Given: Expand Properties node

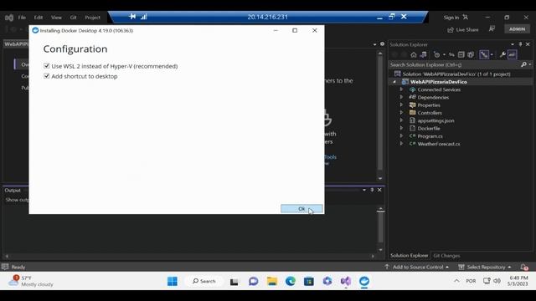Looking at the screenshot, I should (x=402, y=105).
